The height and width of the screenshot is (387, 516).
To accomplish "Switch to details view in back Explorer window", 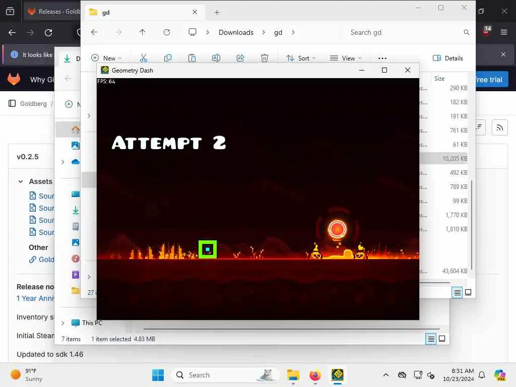I will coord(431,339).
